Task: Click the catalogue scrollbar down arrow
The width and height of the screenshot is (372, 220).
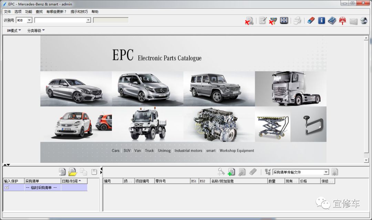Action: click(366, 160)
